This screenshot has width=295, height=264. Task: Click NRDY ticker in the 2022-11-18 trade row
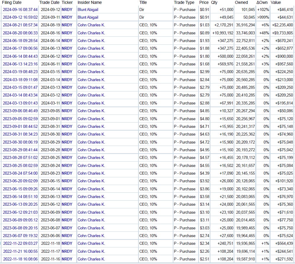pos(67,243)
